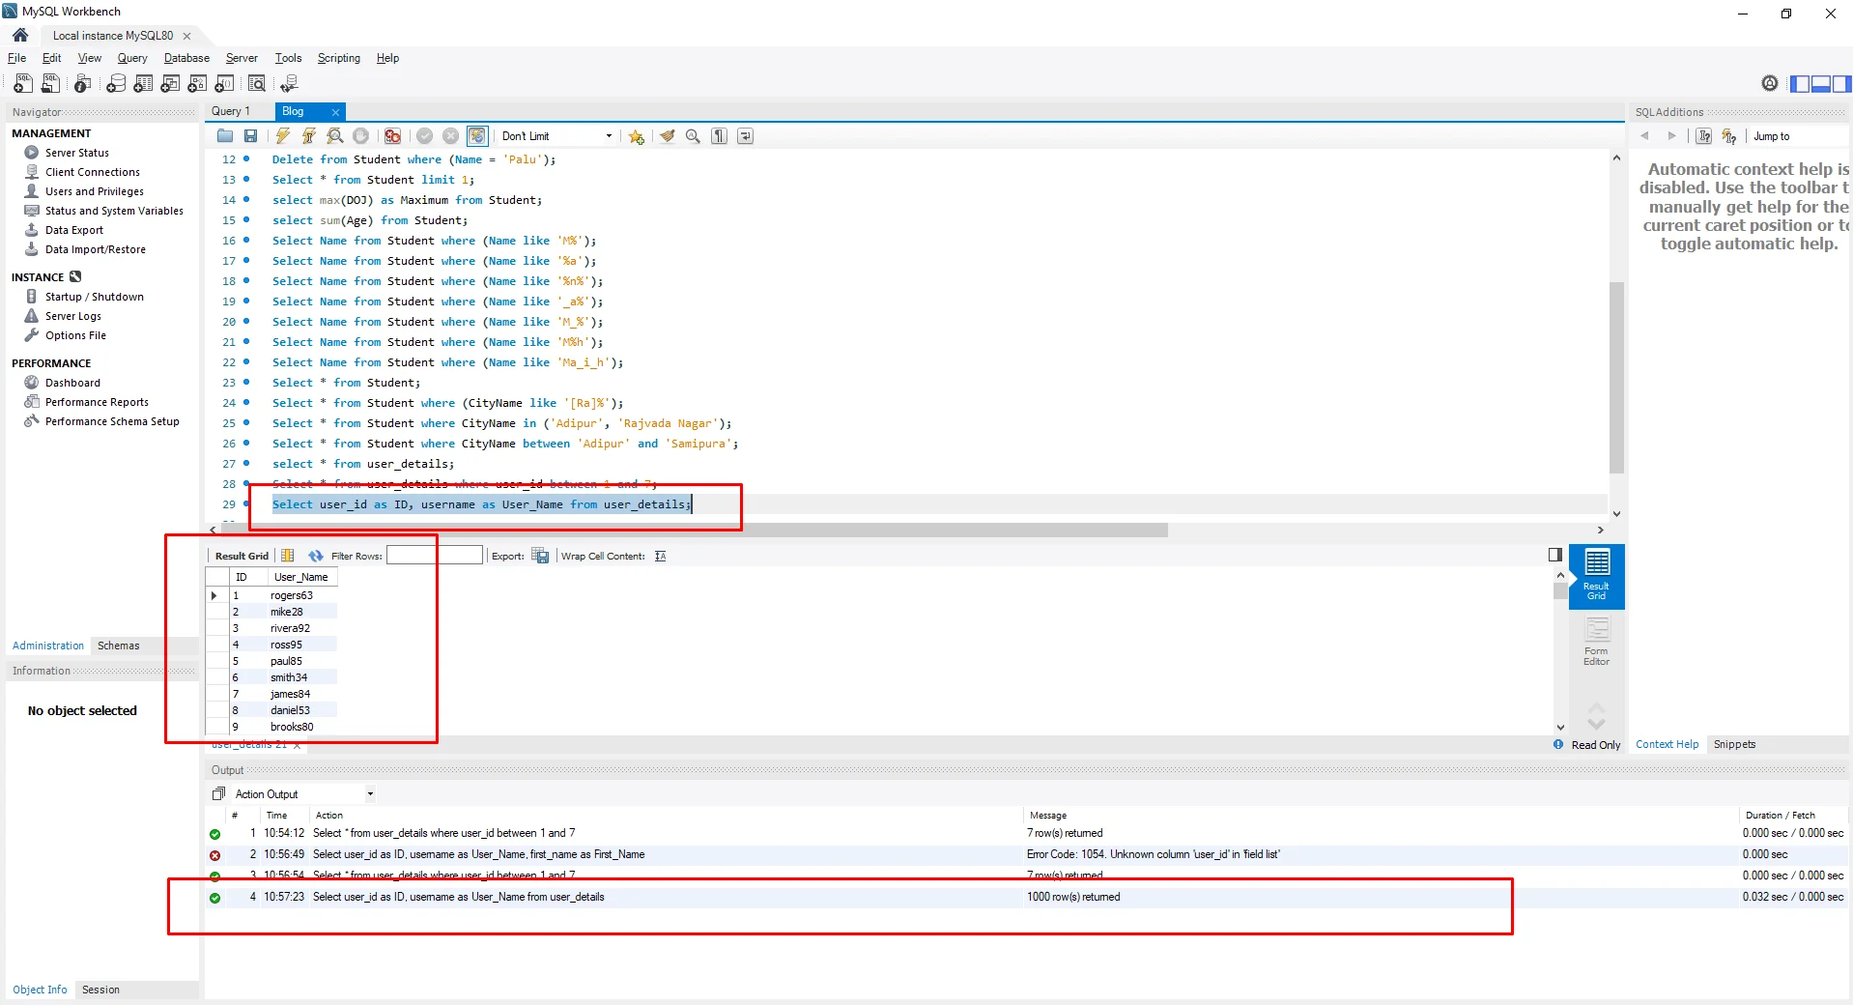The width and height of the screenshot is (1853, 1005).
Task: Expand the Action Output dropdown
Action: pos(370,794)
